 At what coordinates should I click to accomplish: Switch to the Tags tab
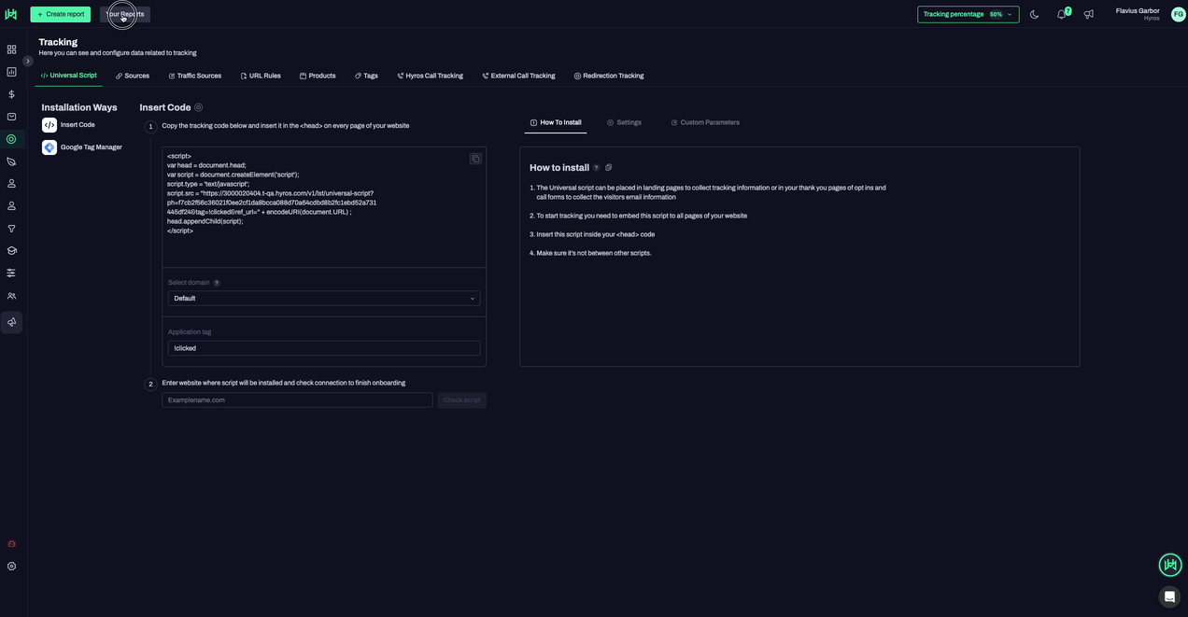pos(366,76)
